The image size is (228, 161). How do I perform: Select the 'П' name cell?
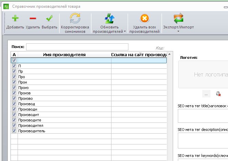(x=64, y=66)
